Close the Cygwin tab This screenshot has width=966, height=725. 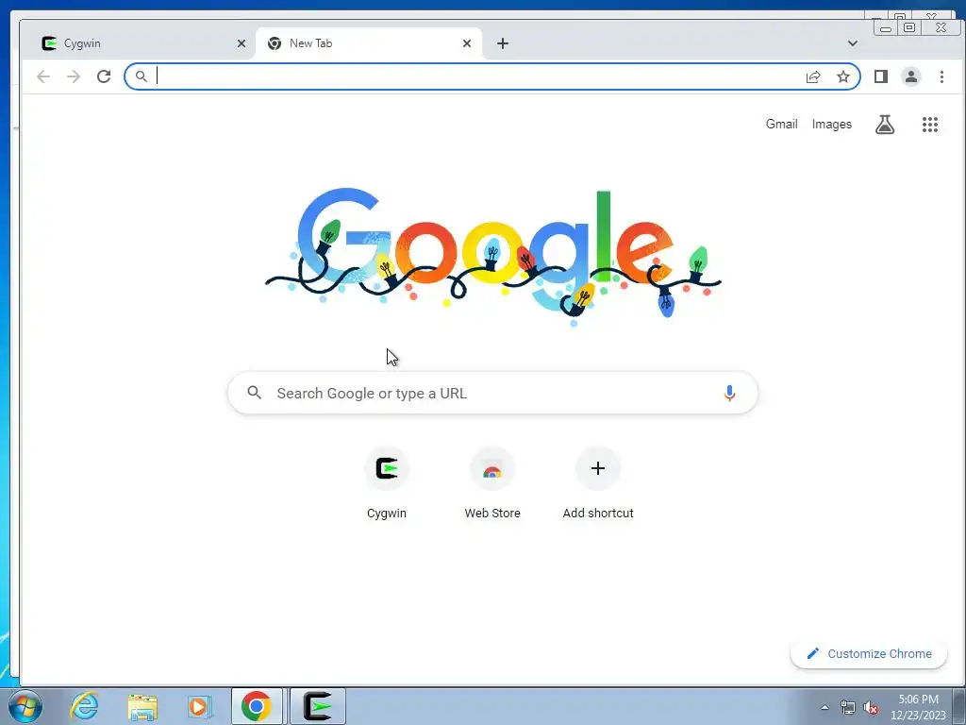point(241,43)
